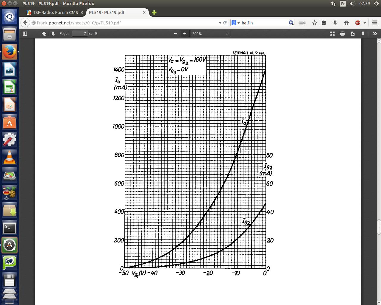381x305 pixels.
Task: Expand the Adblock Plus dropdown arrow
Action: pyautogui.click(x=365, y=23)
